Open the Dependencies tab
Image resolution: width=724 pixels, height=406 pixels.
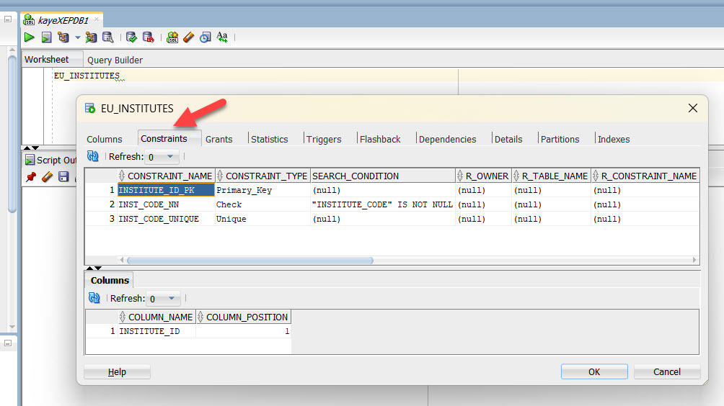point(447,139)
